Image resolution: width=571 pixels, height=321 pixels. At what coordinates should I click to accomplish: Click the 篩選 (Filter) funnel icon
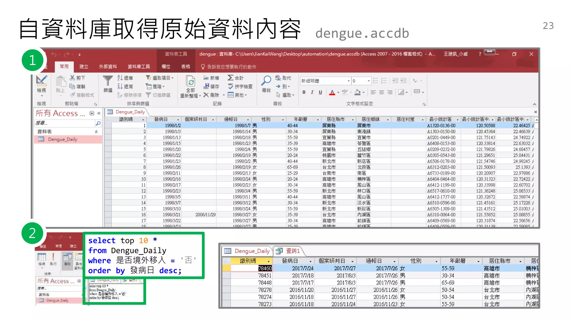(108, 81)
